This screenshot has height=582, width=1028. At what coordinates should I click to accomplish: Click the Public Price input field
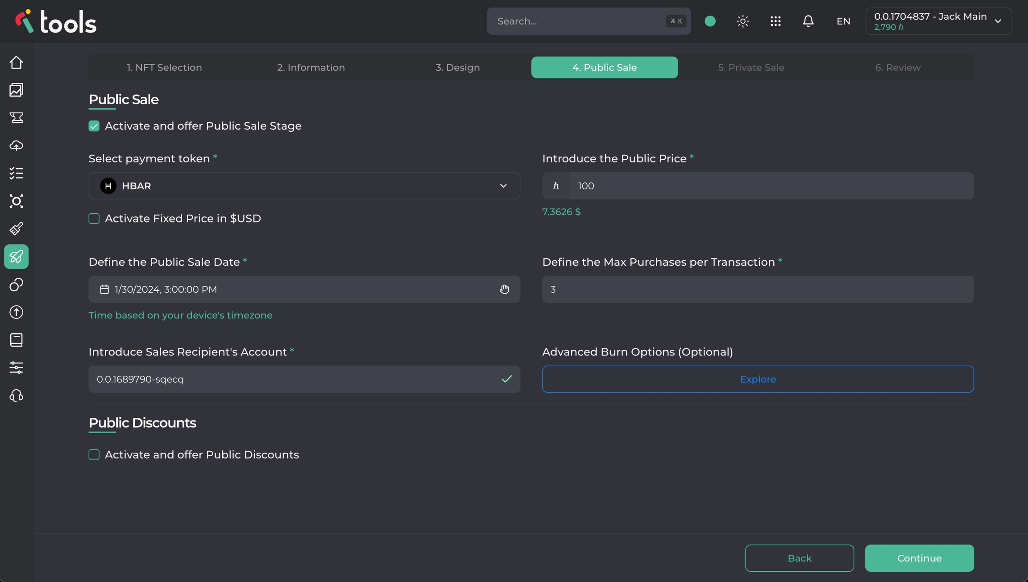point(771,186)
